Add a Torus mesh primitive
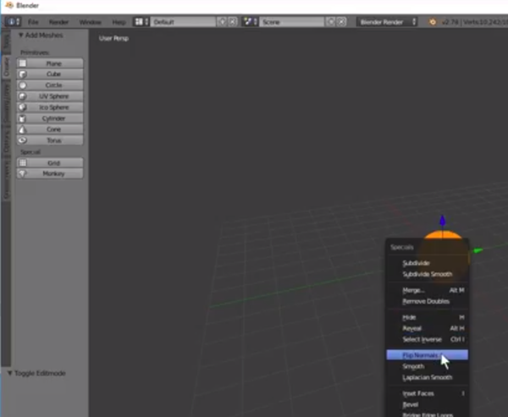The width and height of the screenshot is (508, 417). click(x=51, y=140)
